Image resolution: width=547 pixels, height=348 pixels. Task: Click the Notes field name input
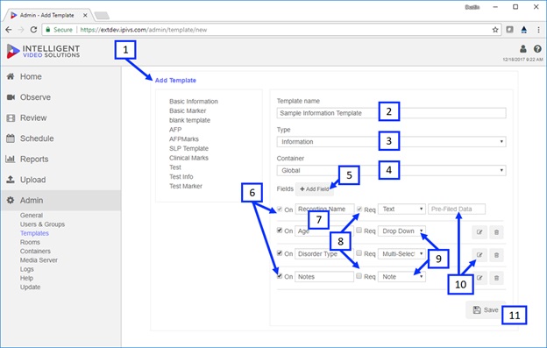click(324, 277)
